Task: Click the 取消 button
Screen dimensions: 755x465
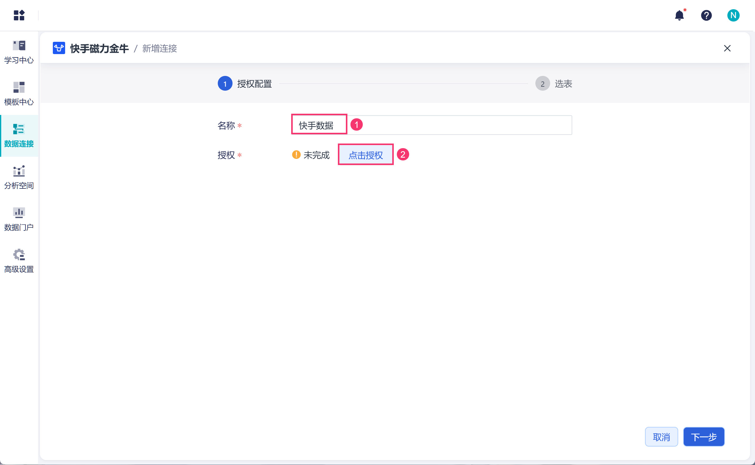Action: (x=661, y=437)
